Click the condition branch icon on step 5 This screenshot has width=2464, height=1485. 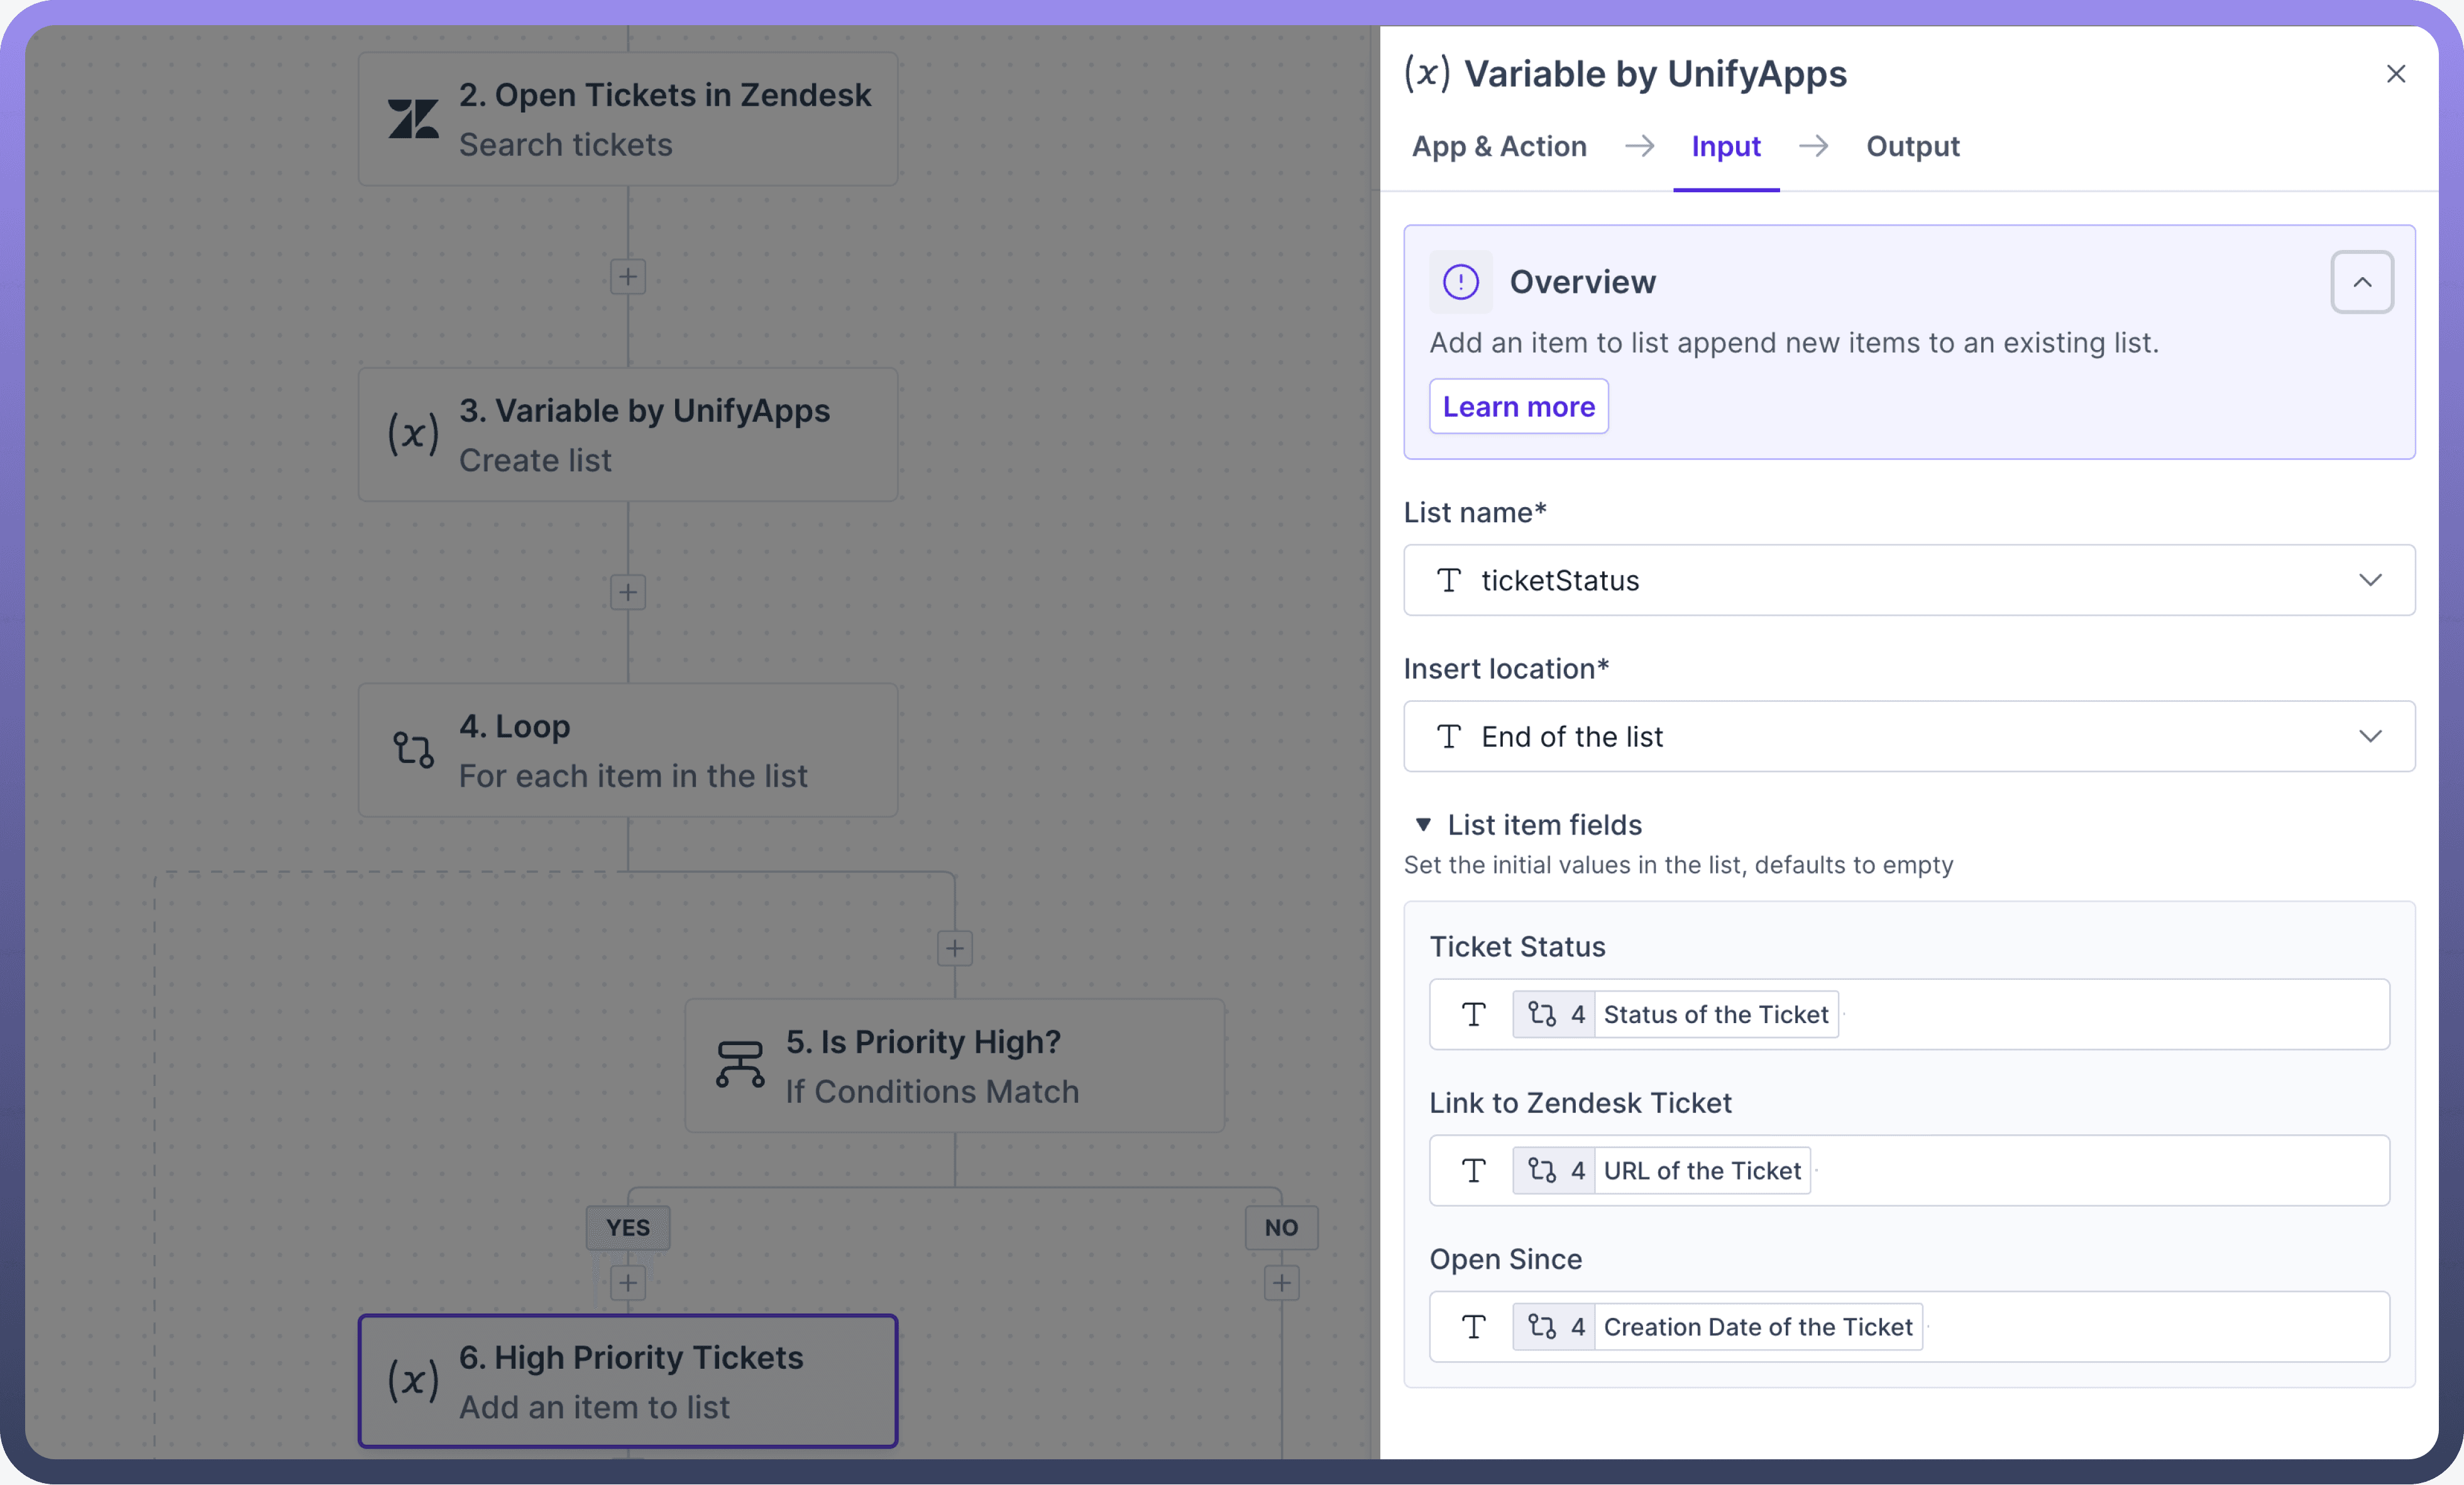point(740,1065)
